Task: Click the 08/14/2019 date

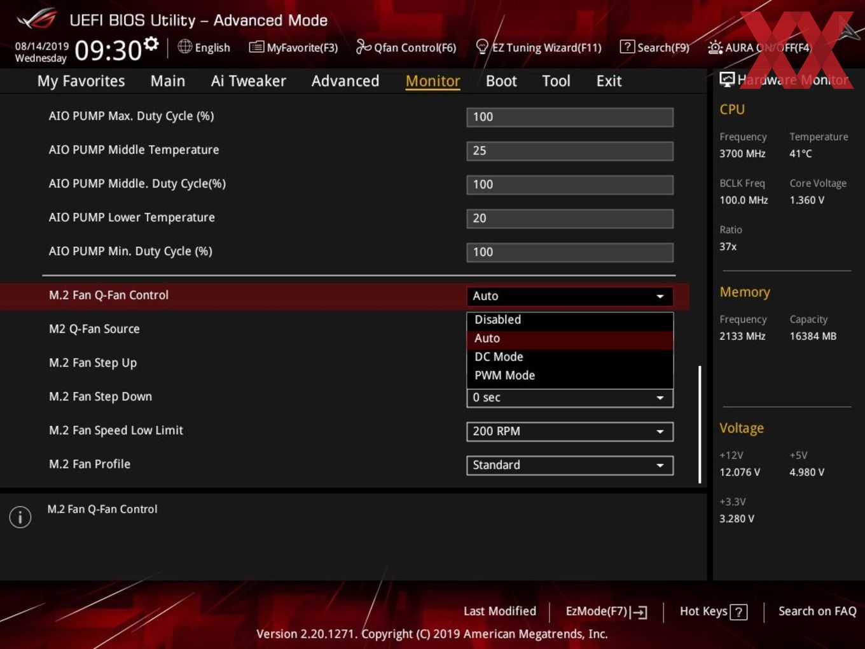Action: click(42, 46)
